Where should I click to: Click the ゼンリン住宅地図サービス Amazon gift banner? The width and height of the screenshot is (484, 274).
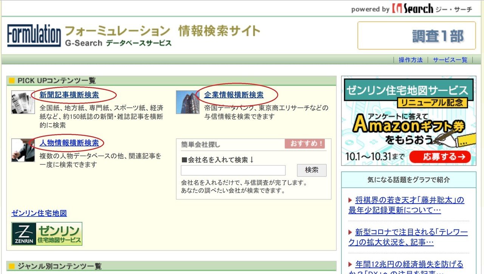point(409,121)
